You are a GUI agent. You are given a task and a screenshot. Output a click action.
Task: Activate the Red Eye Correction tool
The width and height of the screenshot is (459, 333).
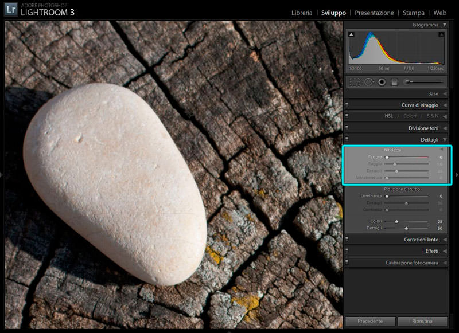click(382, 82)
